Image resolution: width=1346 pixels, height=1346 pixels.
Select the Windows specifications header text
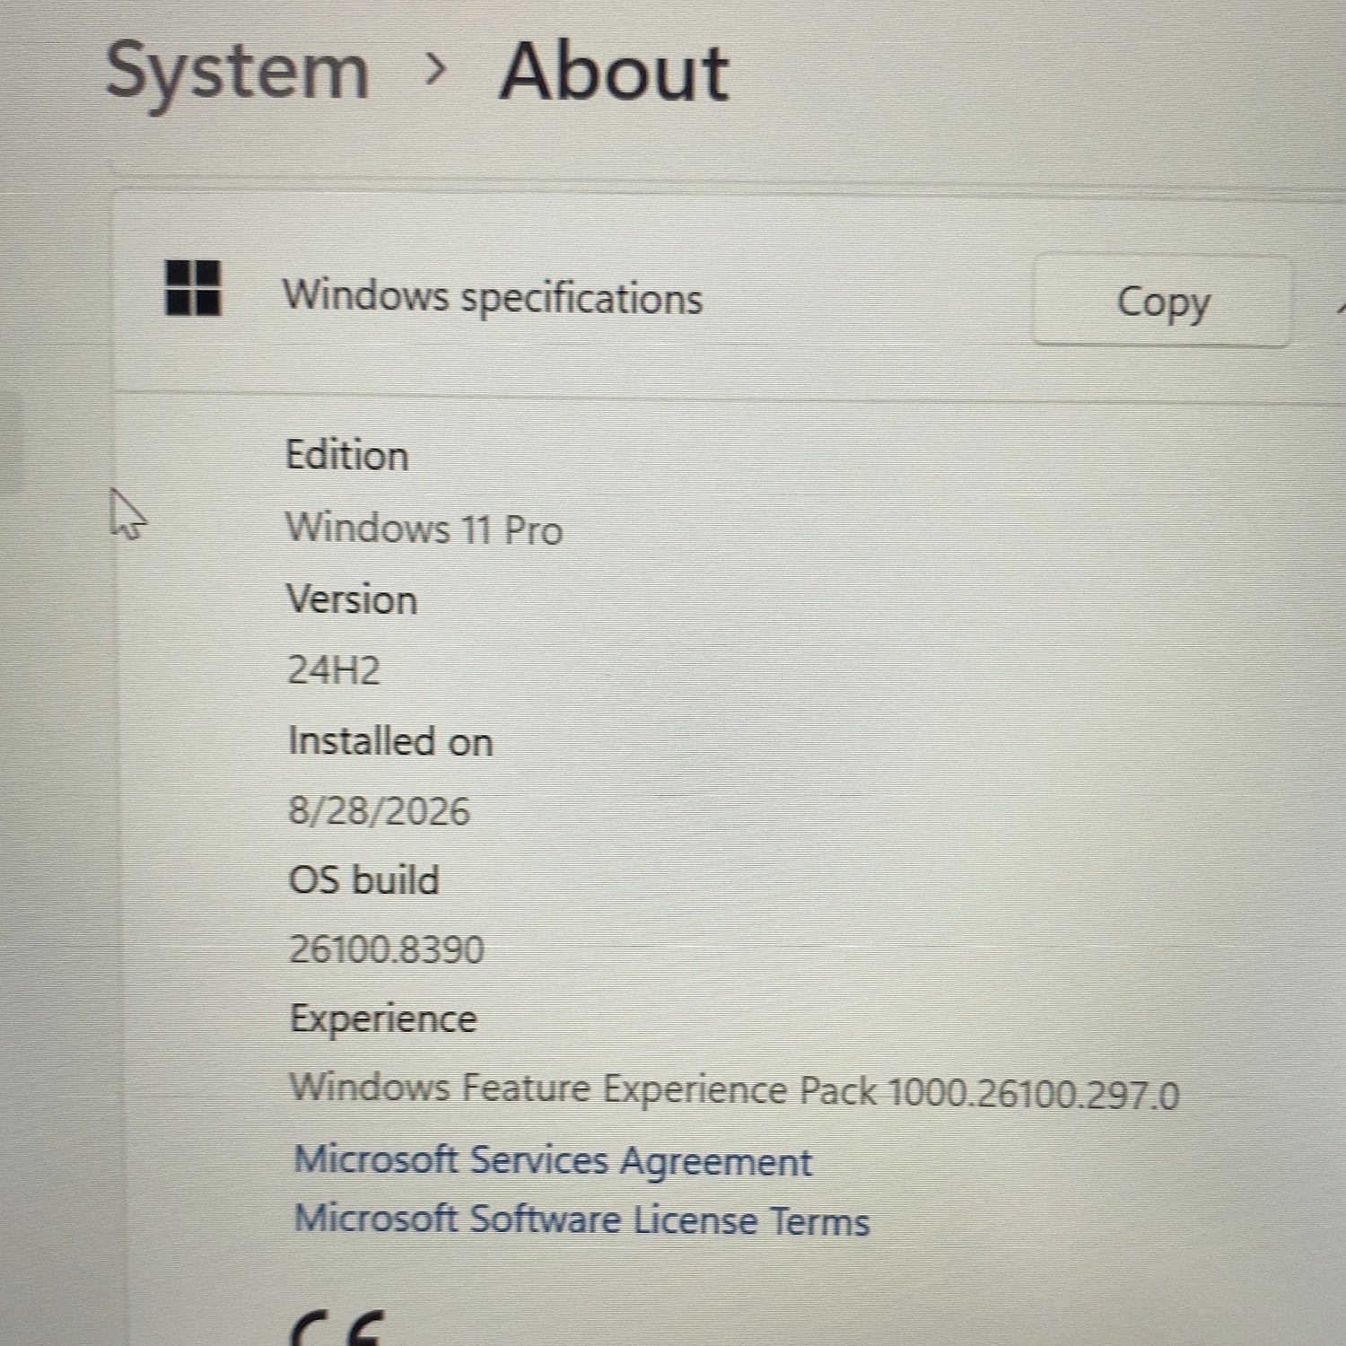click(x=493, y=297)
